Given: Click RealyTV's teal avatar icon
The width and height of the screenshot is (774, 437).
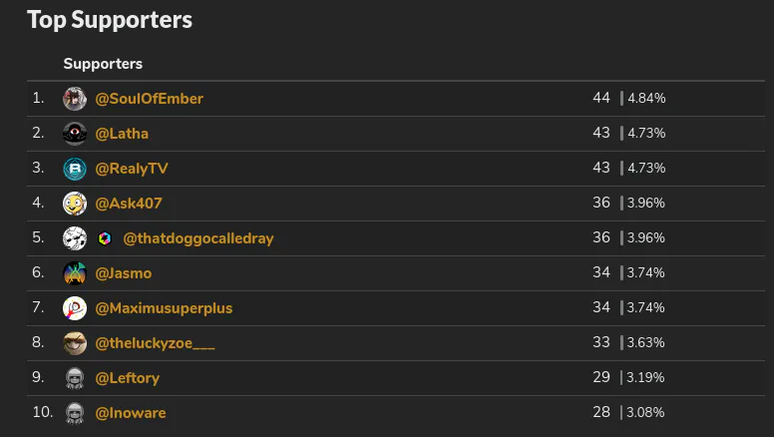Looking at the screenshot, I should point(75,169).
